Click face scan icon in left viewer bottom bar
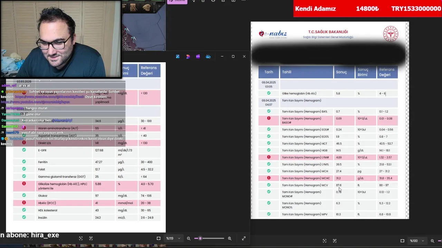 80,238
